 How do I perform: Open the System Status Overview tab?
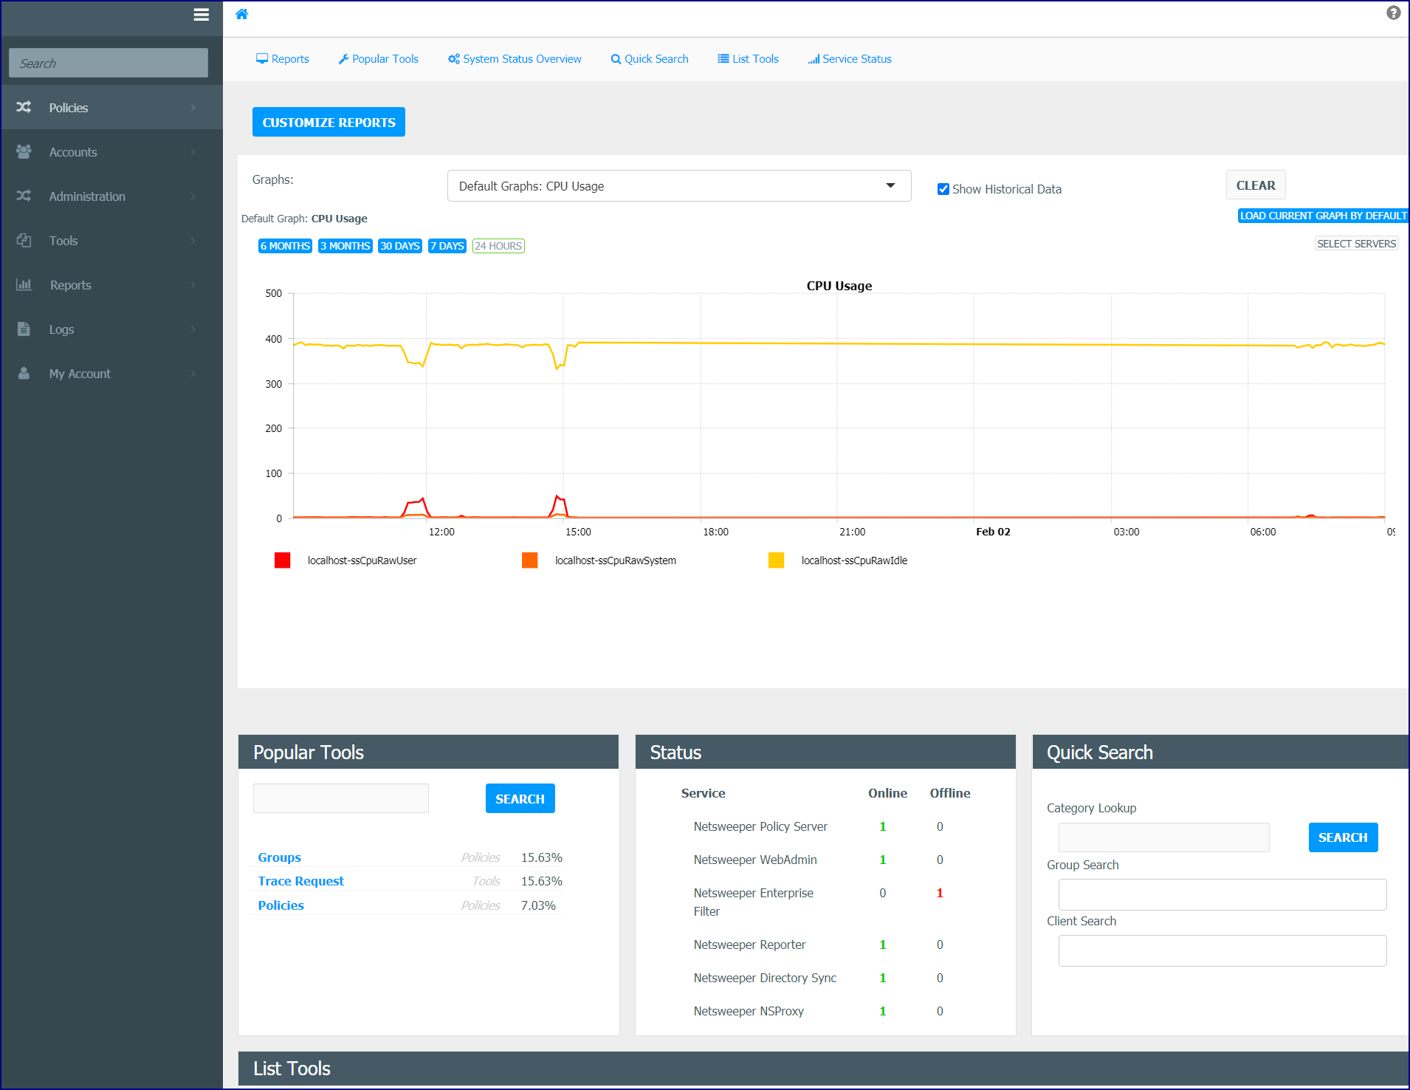515,59
